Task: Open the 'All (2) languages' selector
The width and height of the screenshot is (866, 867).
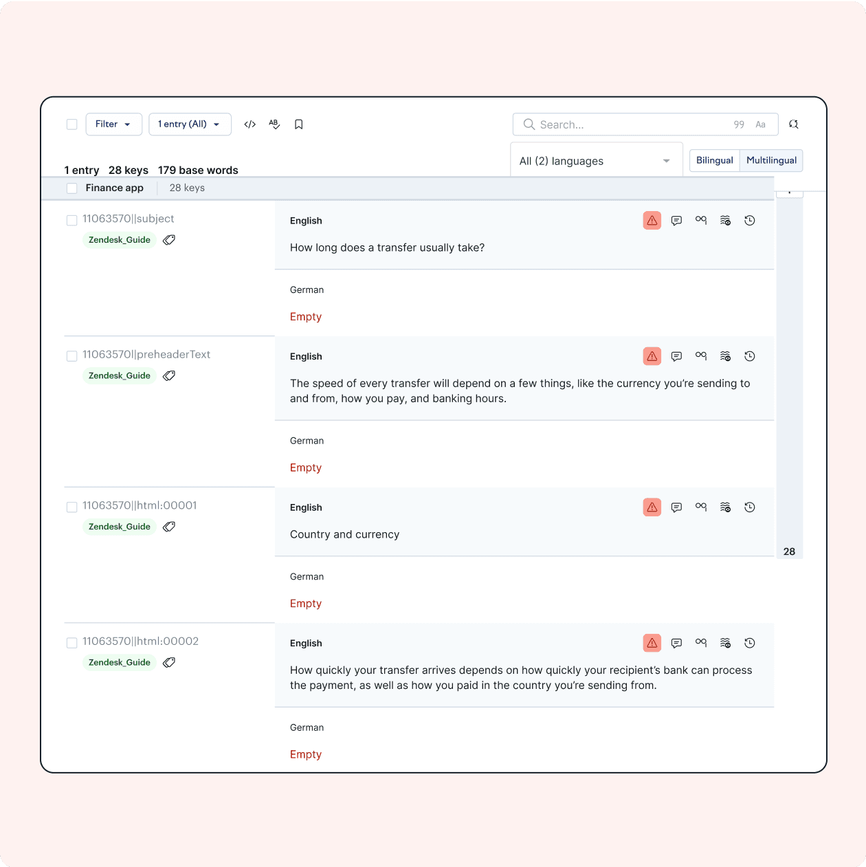Action: tap(595, 161)
